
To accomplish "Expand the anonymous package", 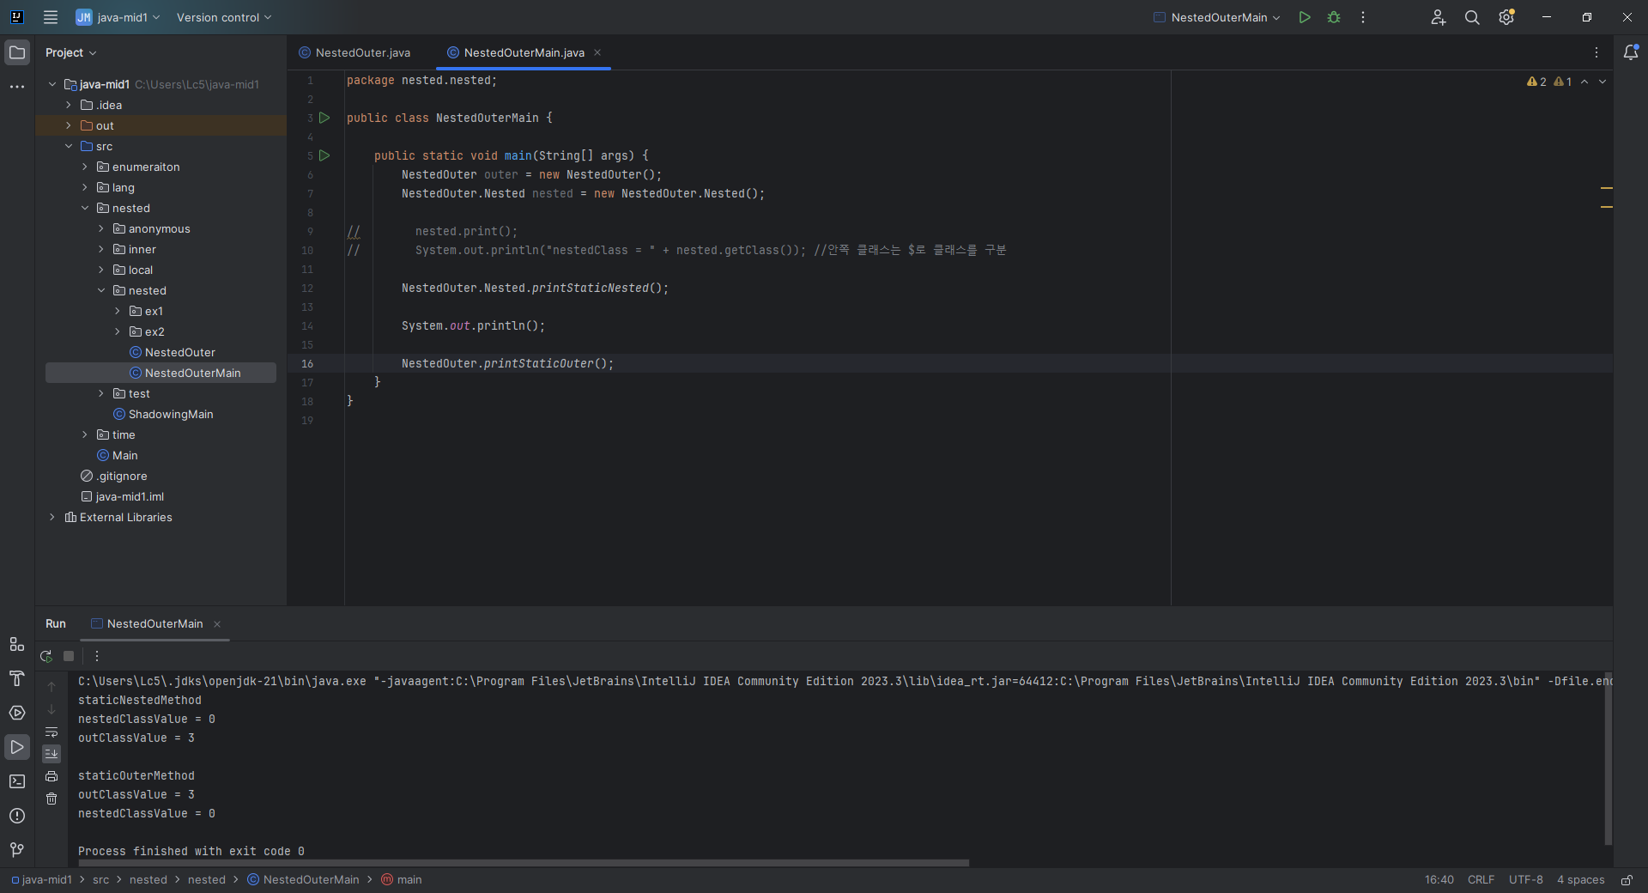I will [101, 228].
